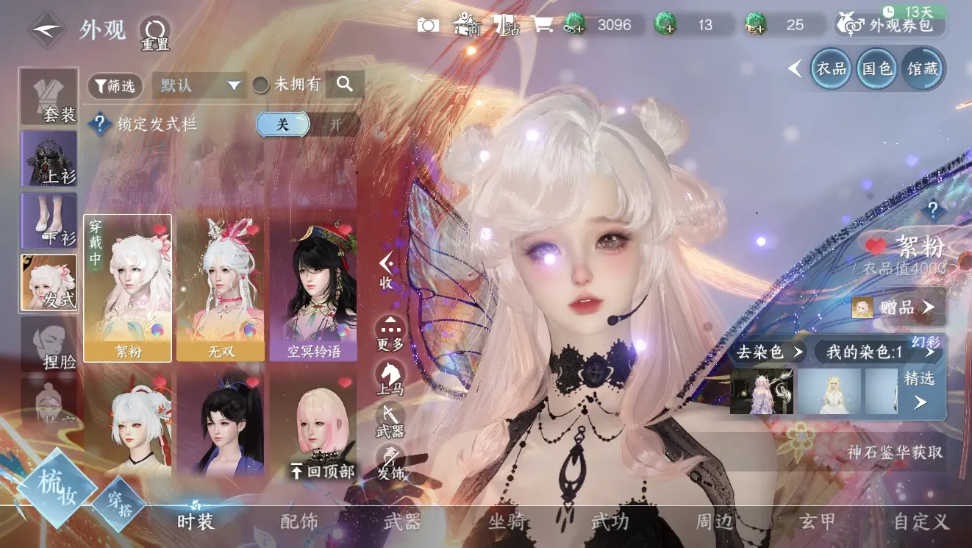Toggle the 发饰 hair accessory icon

point(390,463)
